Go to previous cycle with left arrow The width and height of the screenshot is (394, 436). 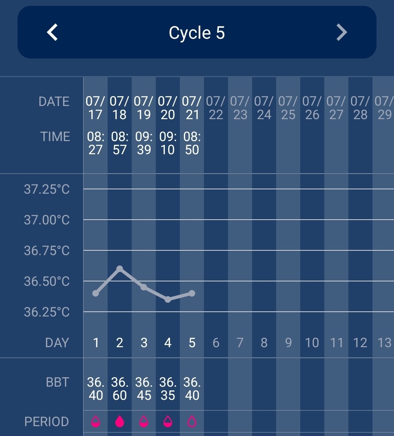[53, 33]
